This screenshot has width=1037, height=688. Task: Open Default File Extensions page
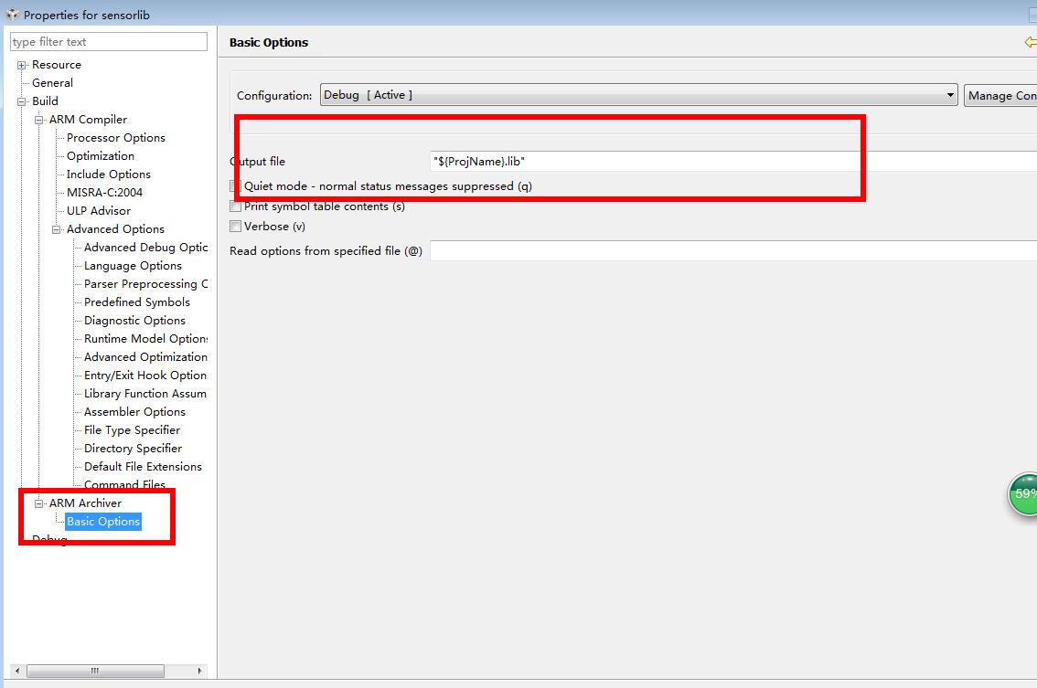click(143, 467)
